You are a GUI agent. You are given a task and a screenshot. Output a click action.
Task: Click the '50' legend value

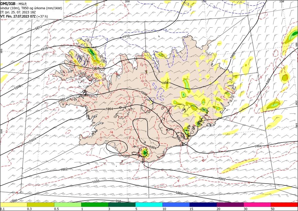pyautogui.click(x=272, y=209)
